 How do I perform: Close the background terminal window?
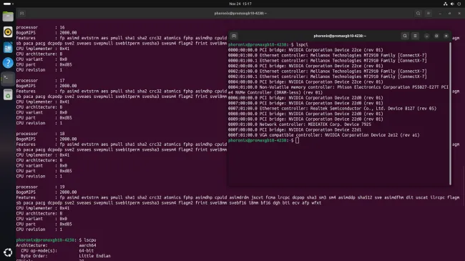click(x=459, y=14)
